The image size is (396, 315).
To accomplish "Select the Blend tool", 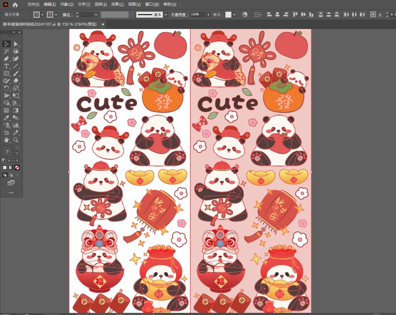I will click(16, 118).
